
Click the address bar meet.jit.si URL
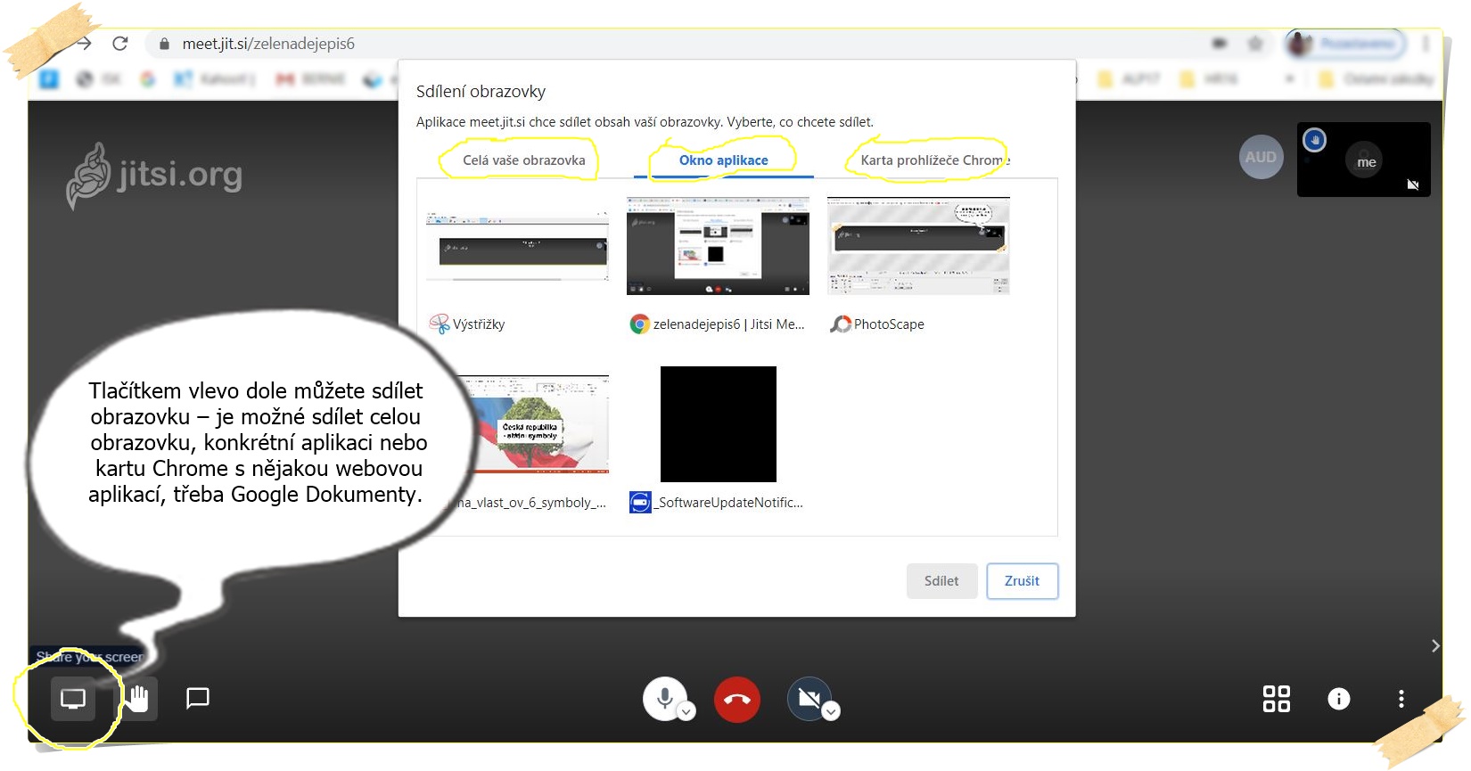(268, 44)
